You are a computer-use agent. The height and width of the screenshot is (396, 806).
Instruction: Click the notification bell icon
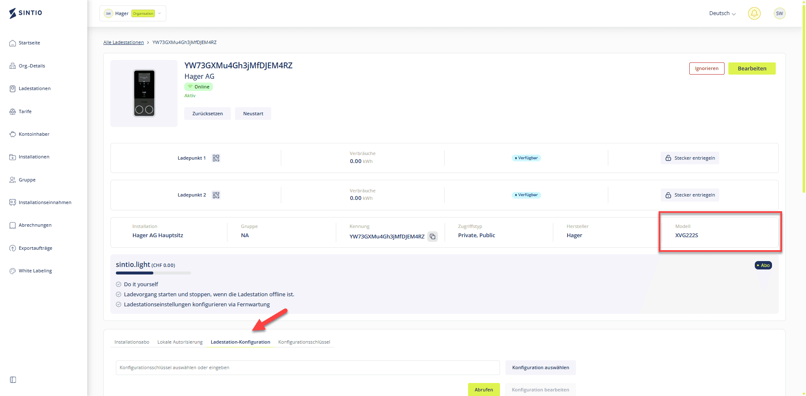click(x=754, y=13)
